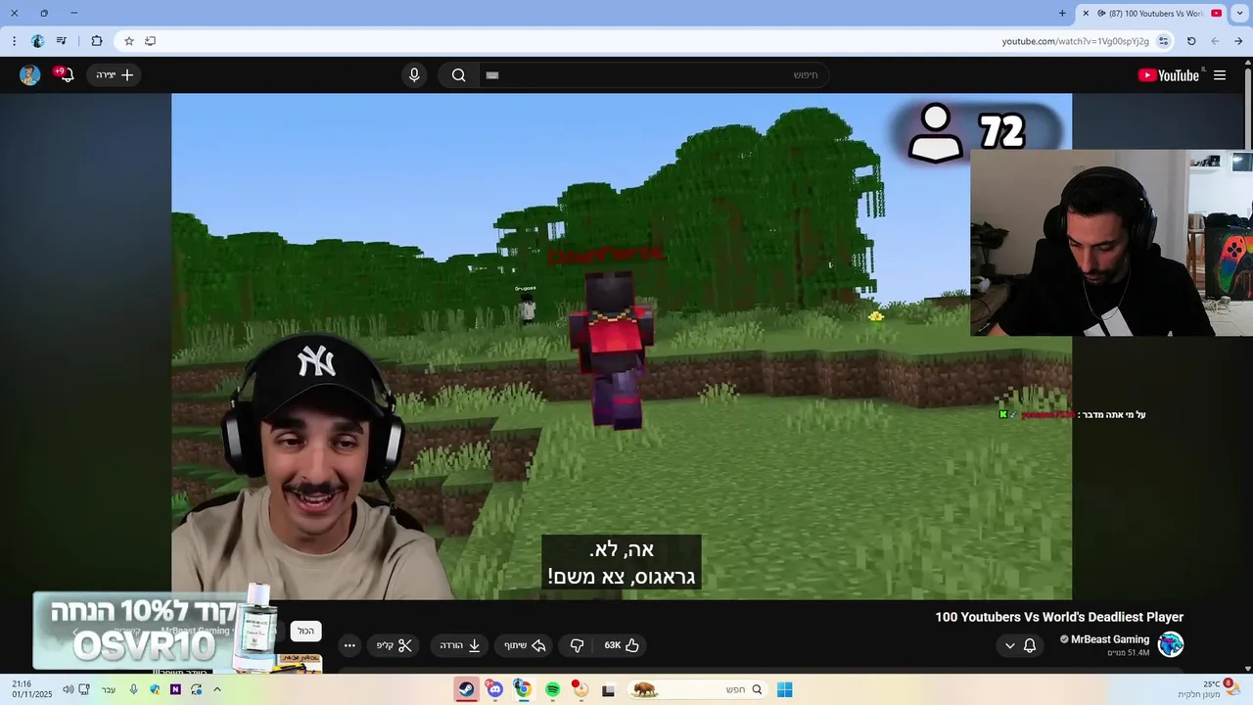Open the Windows Security shield tray icon
The image size is (1253, 705).
[x=155, y=689]
